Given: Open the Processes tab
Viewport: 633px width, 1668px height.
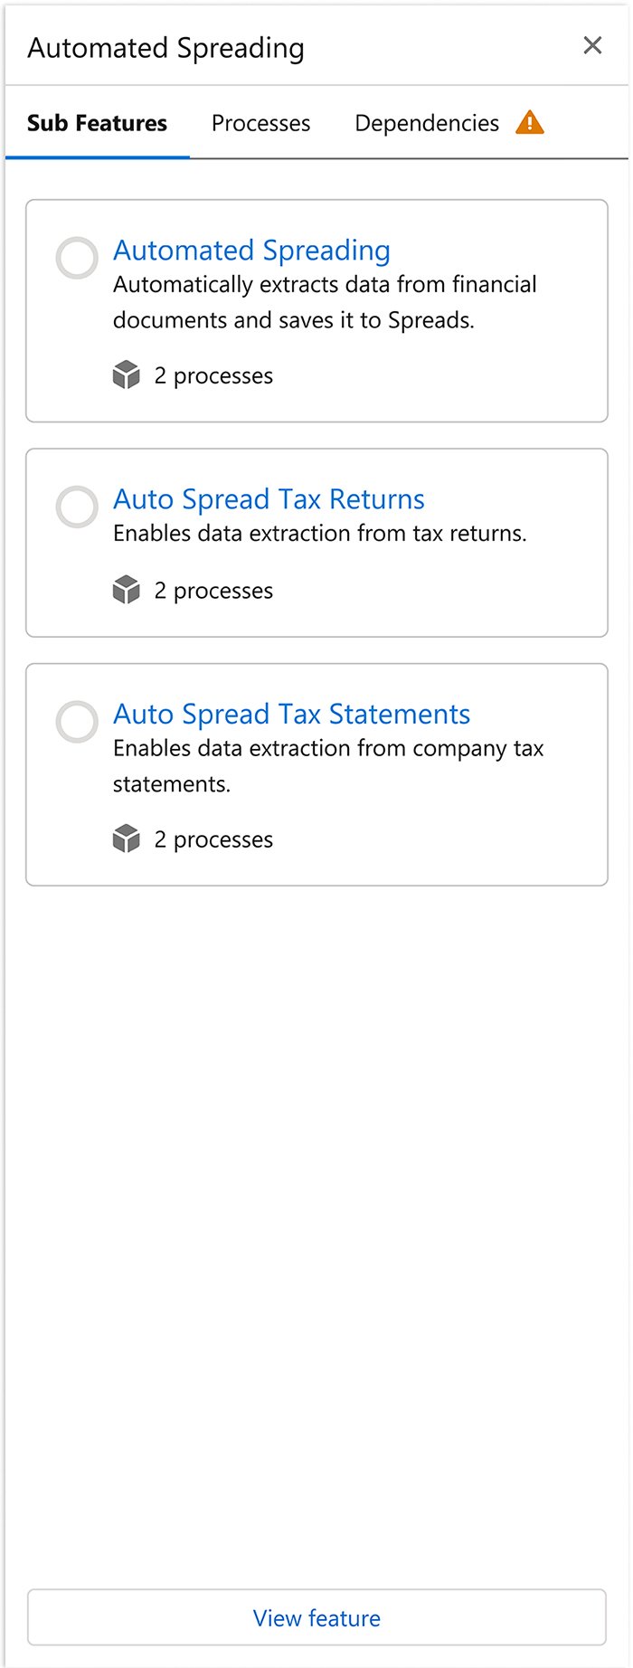Looking at the screenshot, I should point(260,123).
